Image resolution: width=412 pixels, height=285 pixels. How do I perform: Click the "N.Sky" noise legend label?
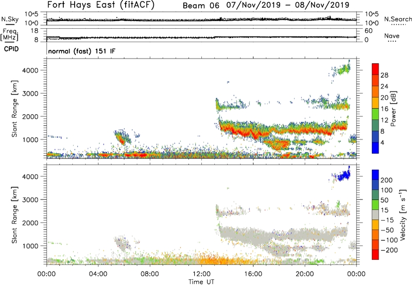click(x=10, y=19)
